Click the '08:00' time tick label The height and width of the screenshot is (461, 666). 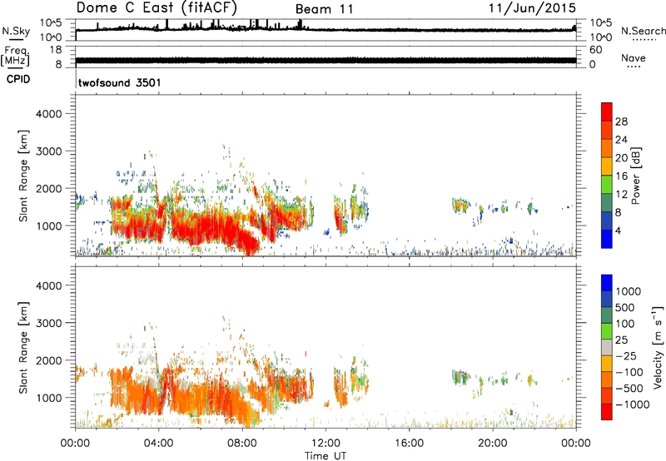tap(242, 444)
